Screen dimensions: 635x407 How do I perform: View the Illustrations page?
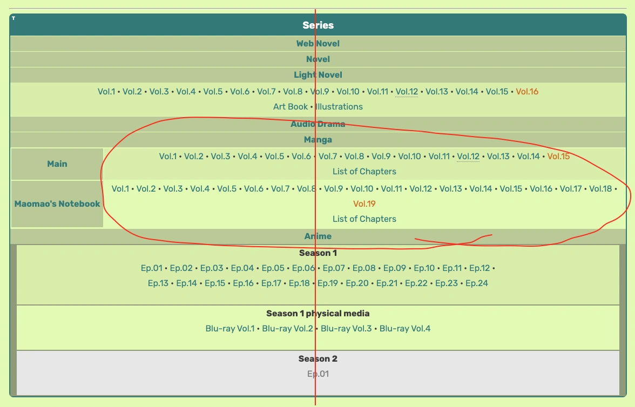tap(339, 106)
